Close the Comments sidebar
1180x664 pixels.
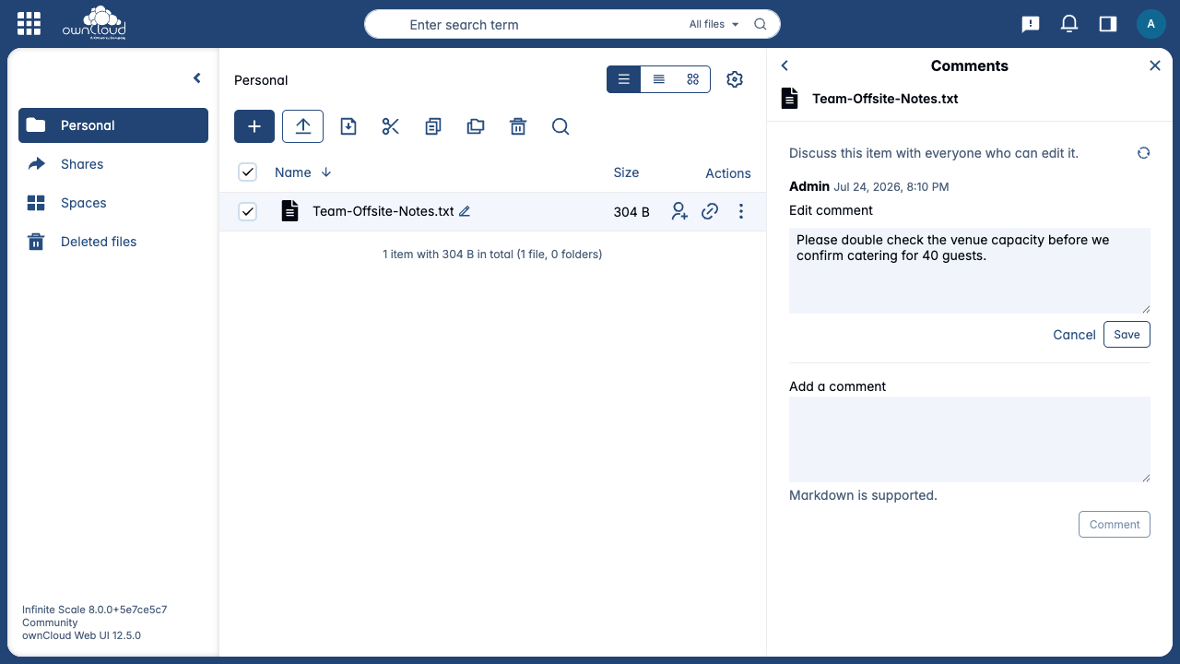pyautogui.click(x=1155, y=65)
